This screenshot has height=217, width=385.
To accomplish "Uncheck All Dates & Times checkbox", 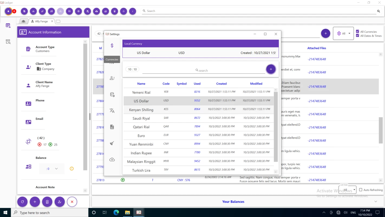I will click(x=358, y=36).
